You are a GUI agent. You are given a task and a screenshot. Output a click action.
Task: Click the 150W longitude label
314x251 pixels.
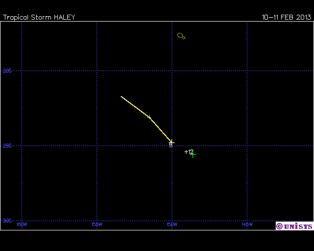(x=172, y=225)
